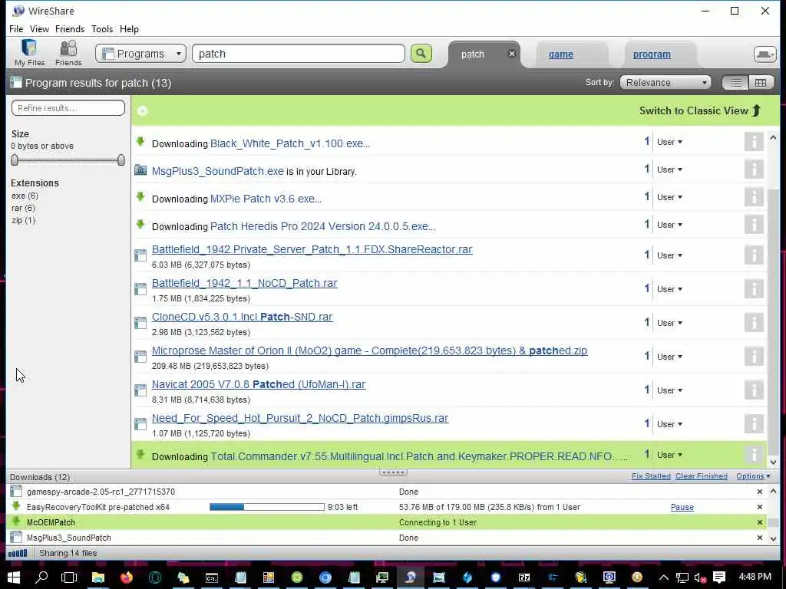The image size is (786, 589).
Task: Open info for Black_White_Patch result
Action: coord(754,142)
